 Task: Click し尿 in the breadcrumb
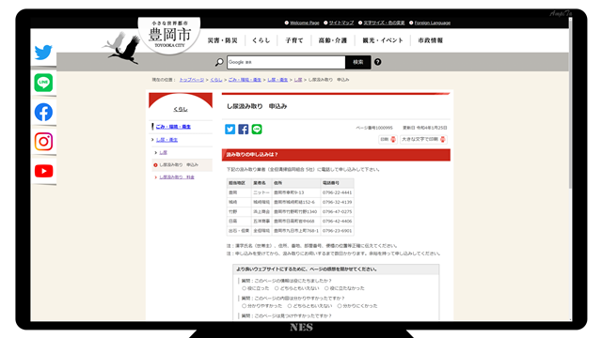[298, 80]
